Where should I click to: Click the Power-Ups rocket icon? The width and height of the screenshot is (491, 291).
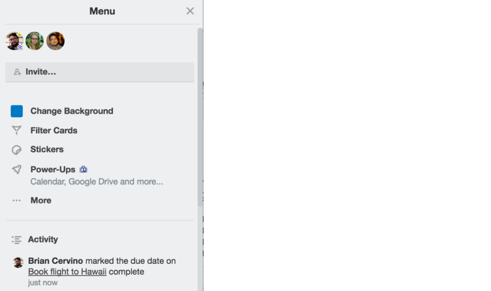(17, 170)
